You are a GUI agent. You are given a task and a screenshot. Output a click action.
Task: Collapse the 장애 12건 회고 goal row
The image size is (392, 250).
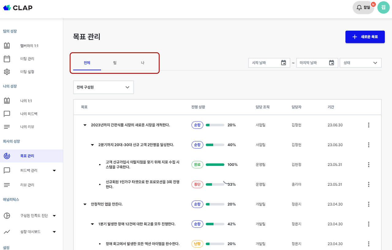92,224
